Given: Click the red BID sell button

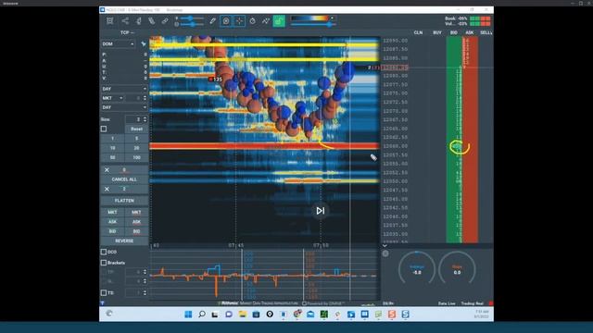Looking at the screenshot, I should pyautogui.click(x=136, y=231).
